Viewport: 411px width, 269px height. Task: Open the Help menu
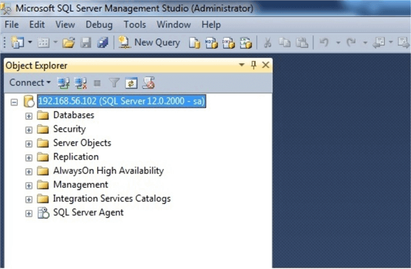211,25
